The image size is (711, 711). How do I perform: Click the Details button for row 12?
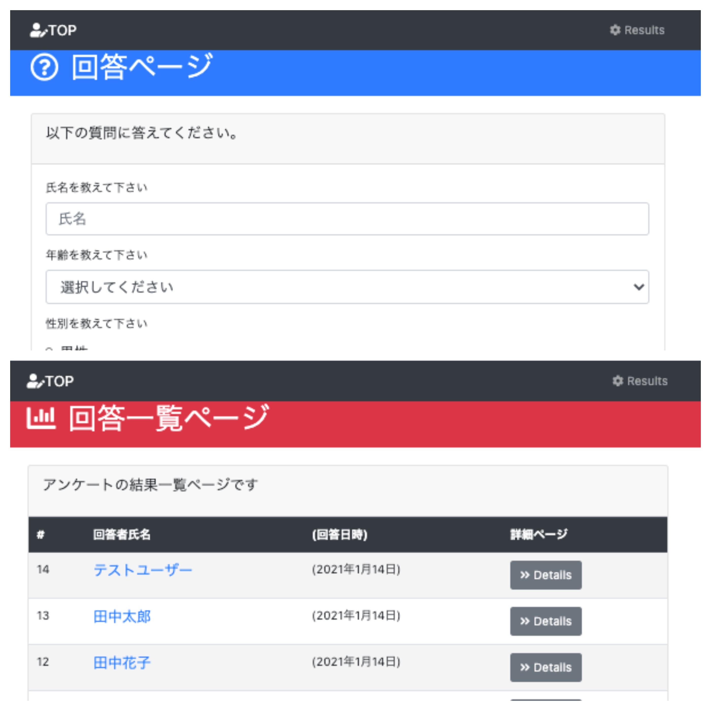(545, 667)
